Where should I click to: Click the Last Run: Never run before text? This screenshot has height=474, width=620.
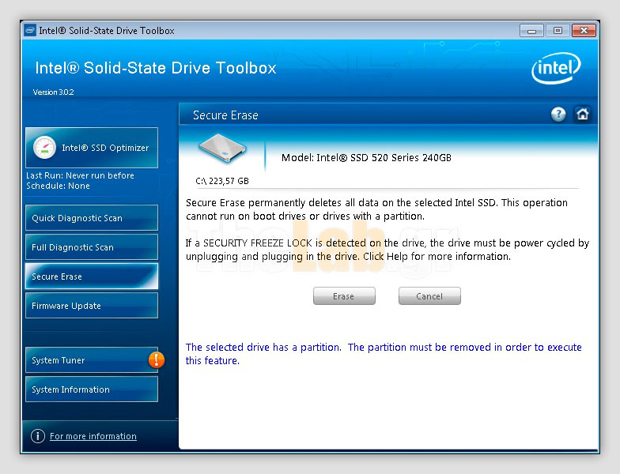click(x=80, y=175)
